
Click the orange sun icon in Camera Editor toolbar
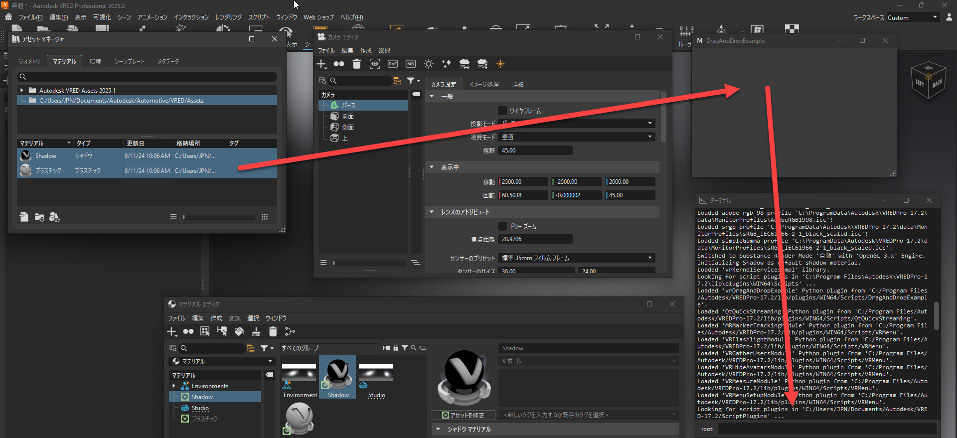click(x=500, y=64)
